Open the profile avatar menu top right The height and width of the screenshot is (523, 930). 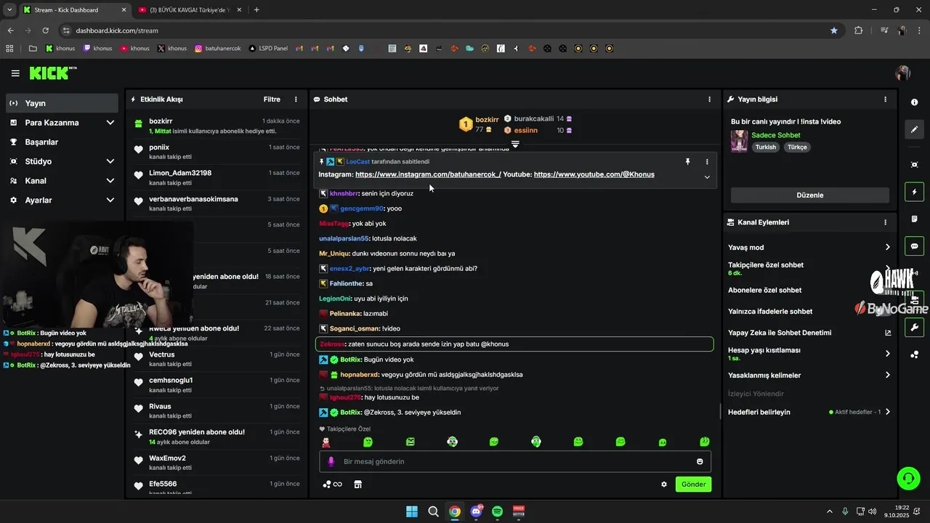pyautogui.click(x=903, y=73)
